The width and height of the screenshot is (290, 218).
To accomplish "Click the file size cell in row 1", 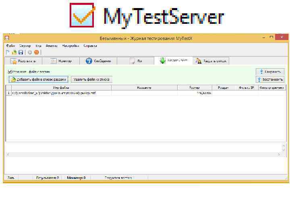I will point(195,93).
